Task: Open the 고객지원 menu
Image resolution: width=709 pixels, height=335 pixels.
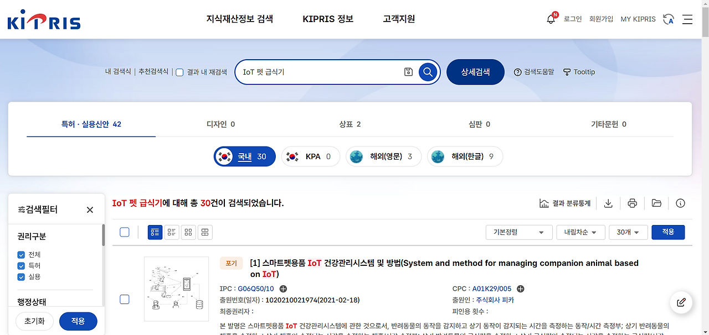Action: point(398,18)
